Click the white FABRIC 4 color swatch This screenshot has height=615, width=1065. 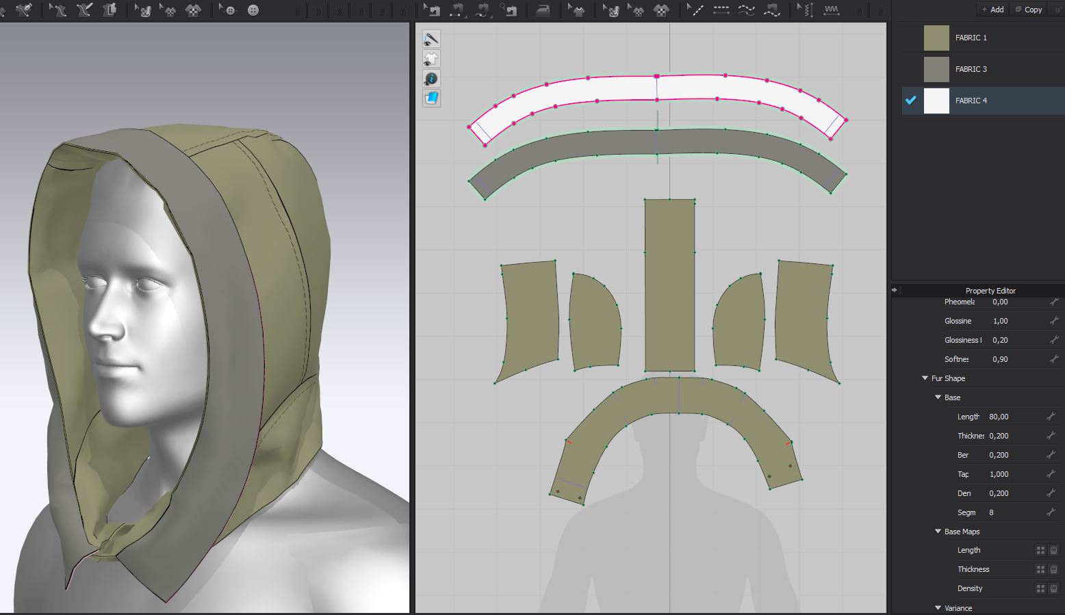tap(936, 101)
